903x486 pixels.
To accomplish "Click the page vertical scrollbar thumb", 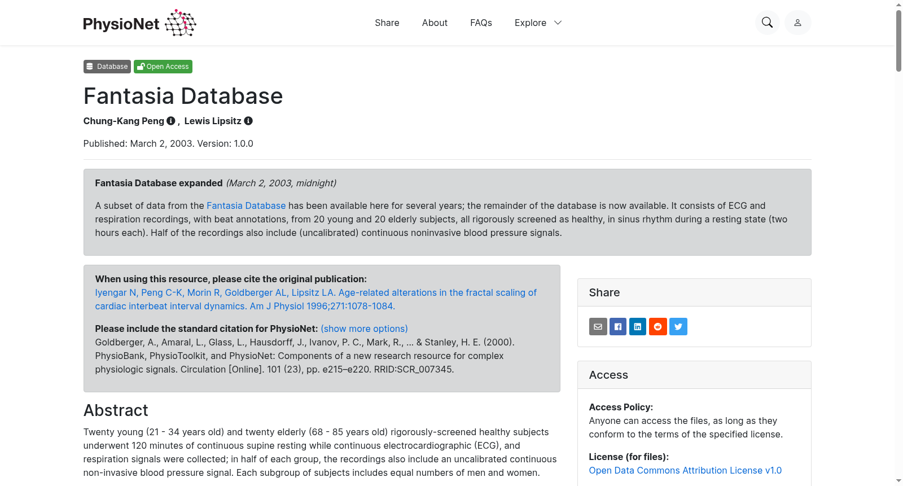I will pyautogui.click(x=898, y=41).
